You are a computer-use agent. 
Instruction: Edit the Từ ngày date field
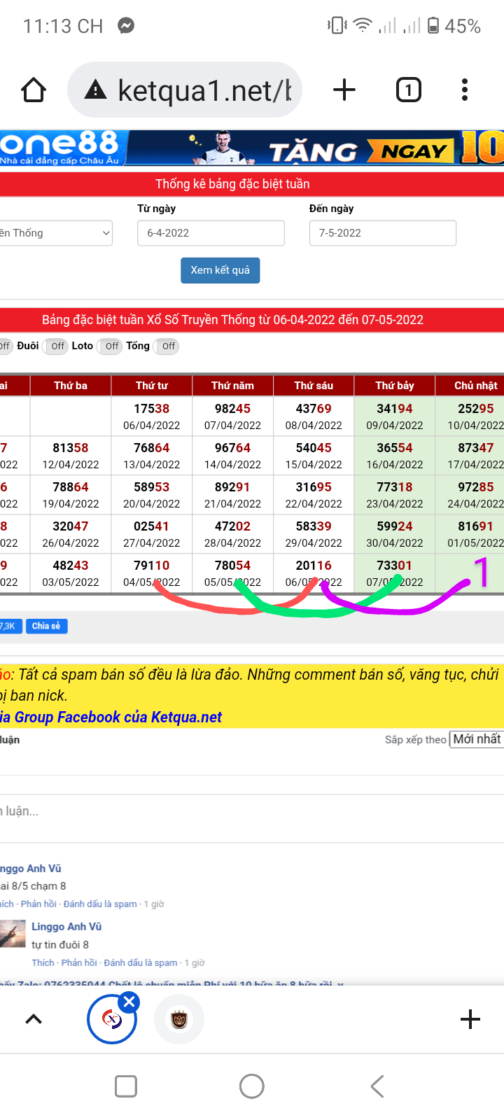coord(211,233)
